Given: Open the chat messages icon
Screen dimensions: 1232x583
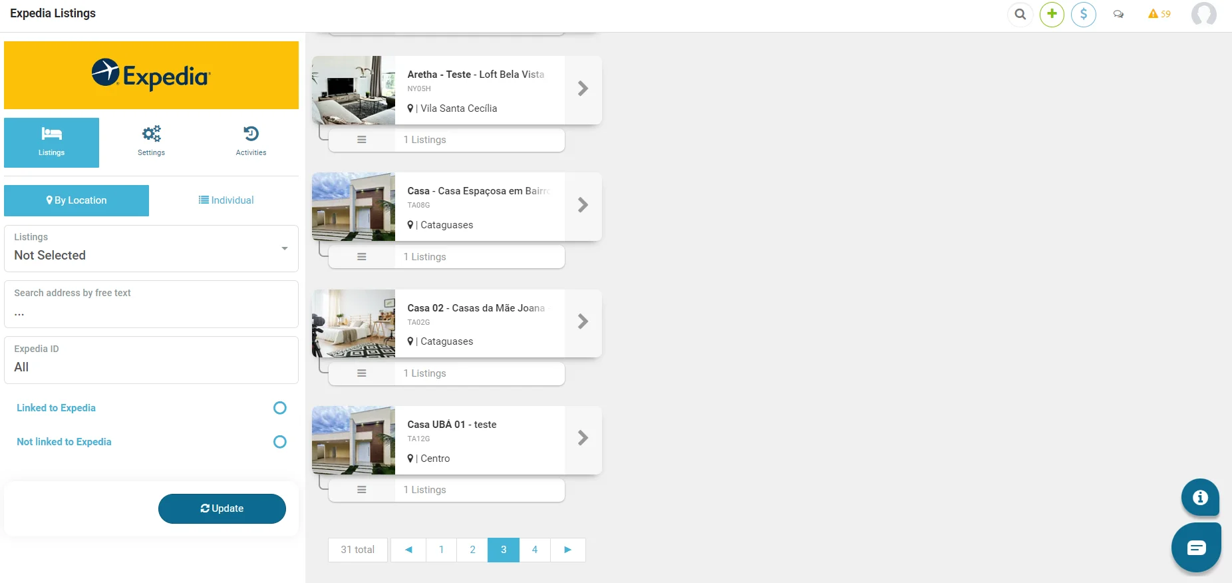Looking at the screenshot, I should pyautogui.click(x=1118, y=14).
